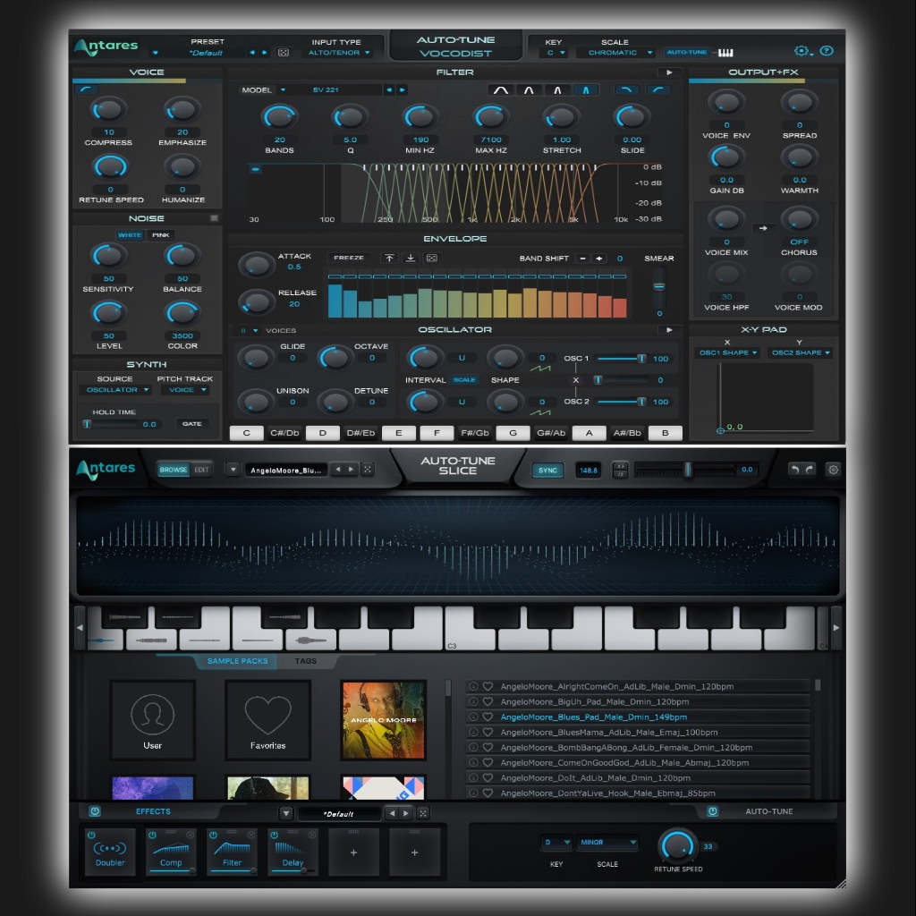916x916 pixels.
Task: Toggle the Effects section power button
Action: [x=95, y=811]
